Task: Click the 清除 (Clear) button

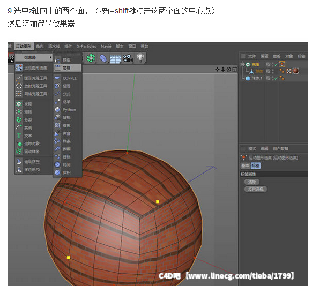Action: pyautogui.click(x=252, y=182)
